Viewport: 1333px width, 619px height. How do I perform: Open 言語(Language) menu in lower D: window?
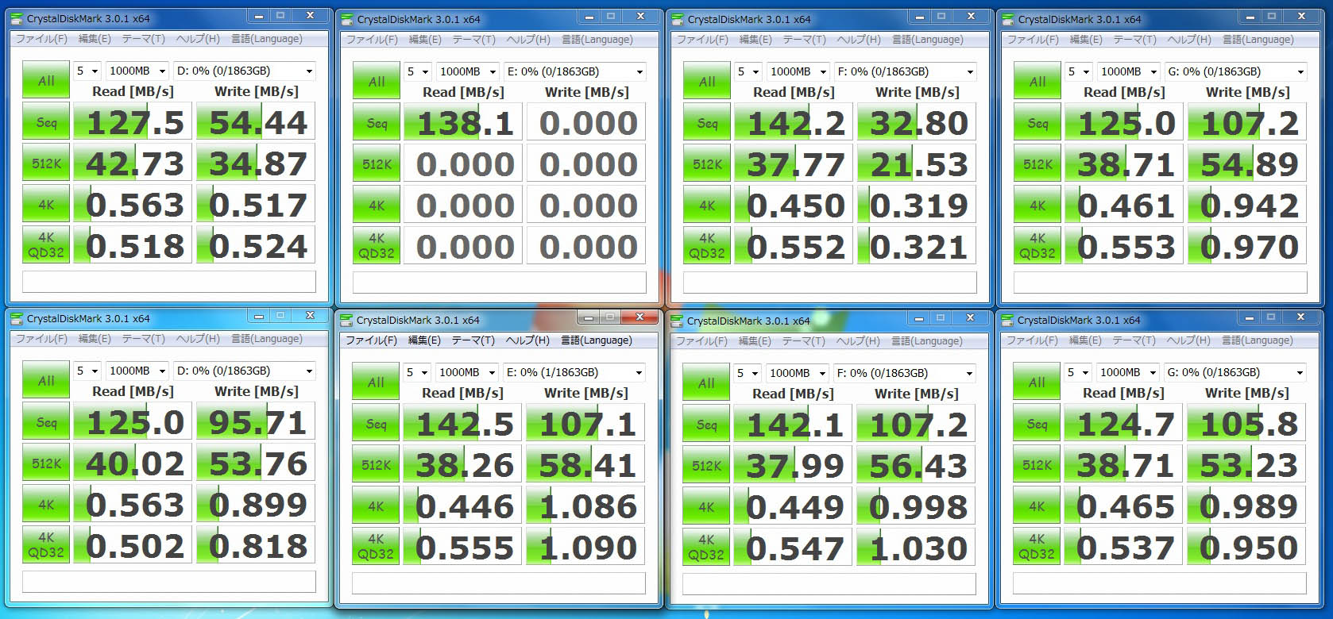266,339
